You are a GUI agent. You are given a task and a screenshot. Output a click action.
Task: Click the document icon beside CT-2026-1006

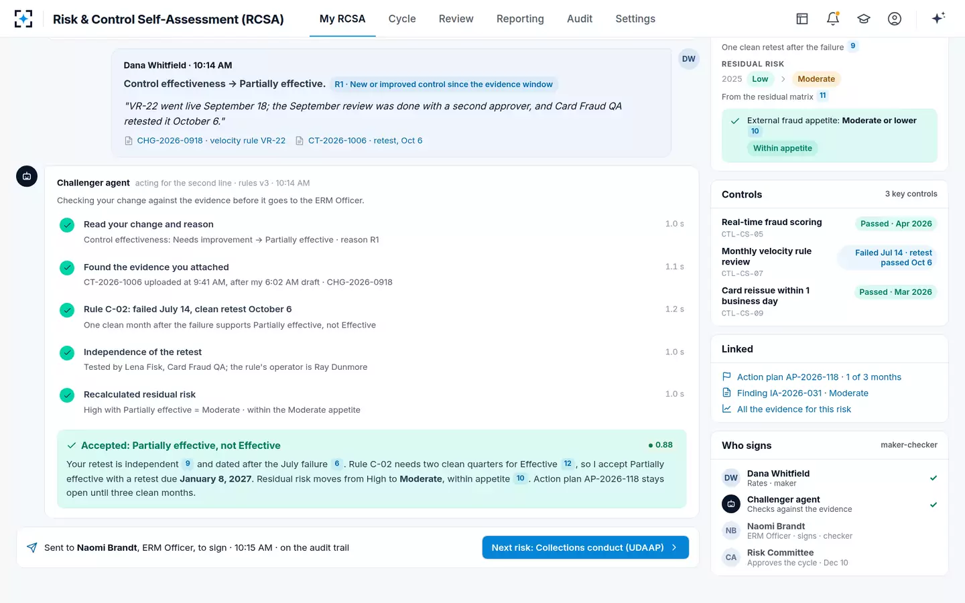(x=300, y=141)
